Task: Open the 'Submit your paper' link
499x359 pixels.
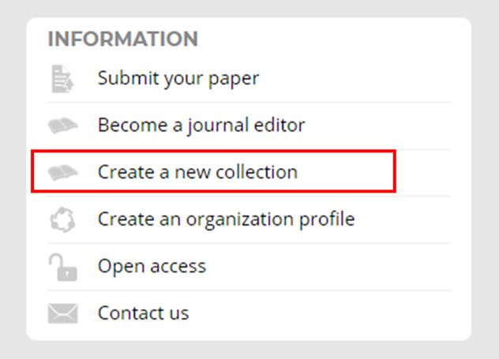Action: (178, 78)
